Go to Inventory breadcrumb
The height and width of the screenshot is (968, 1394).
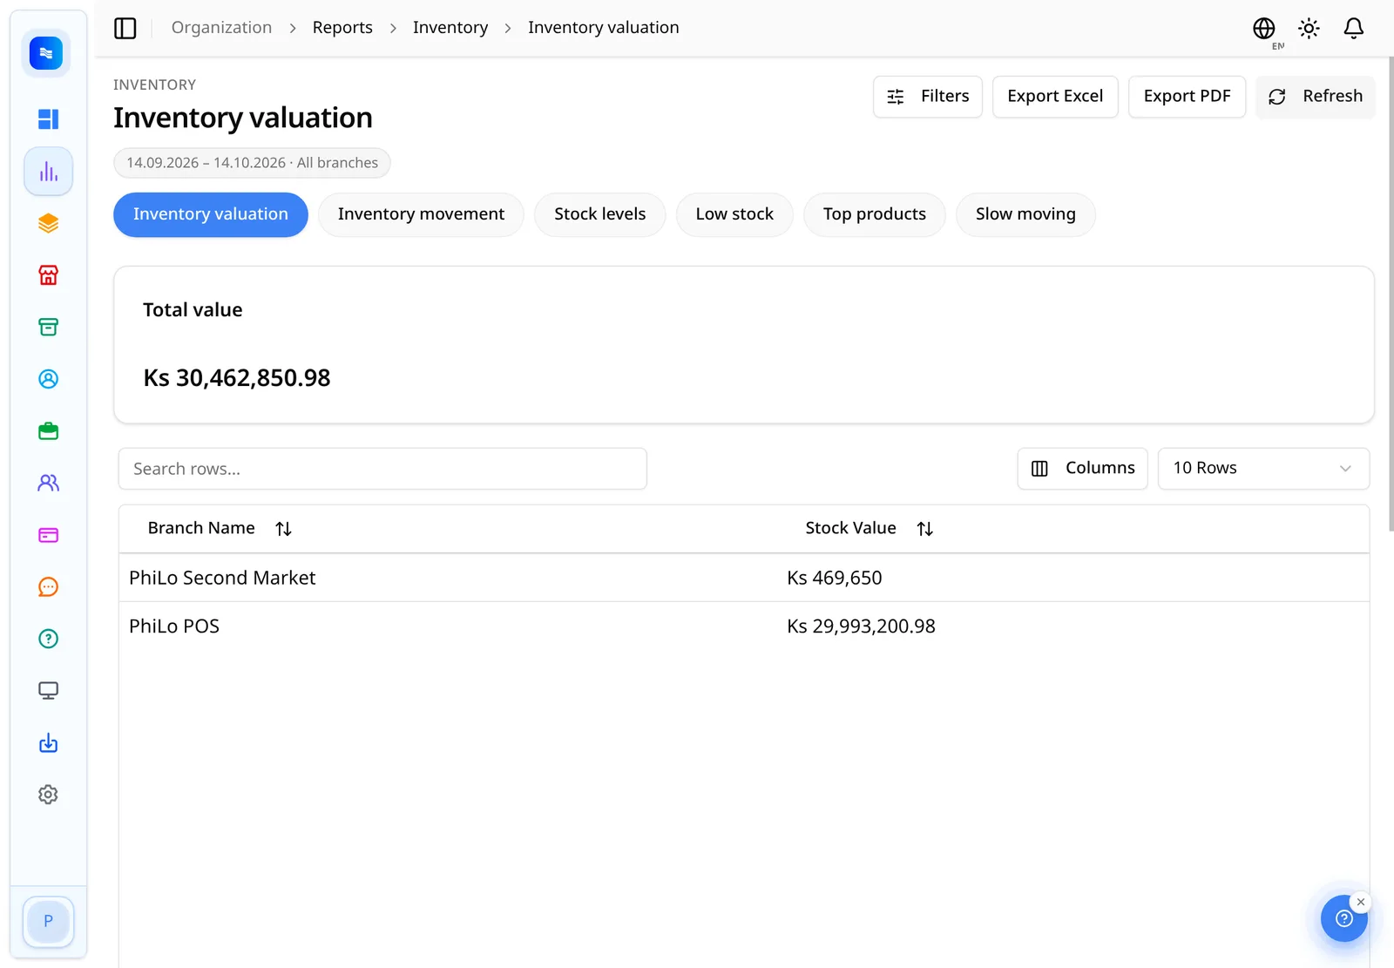tap(450, 28)
